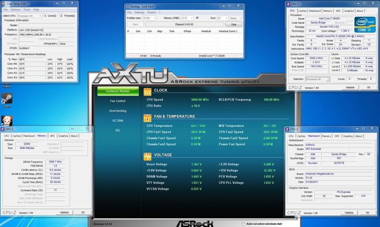The width and height of the screenshot is (380, 227).
Task: Click the CPU PLL Voltage 1.832 V reading
Action: 269,183
